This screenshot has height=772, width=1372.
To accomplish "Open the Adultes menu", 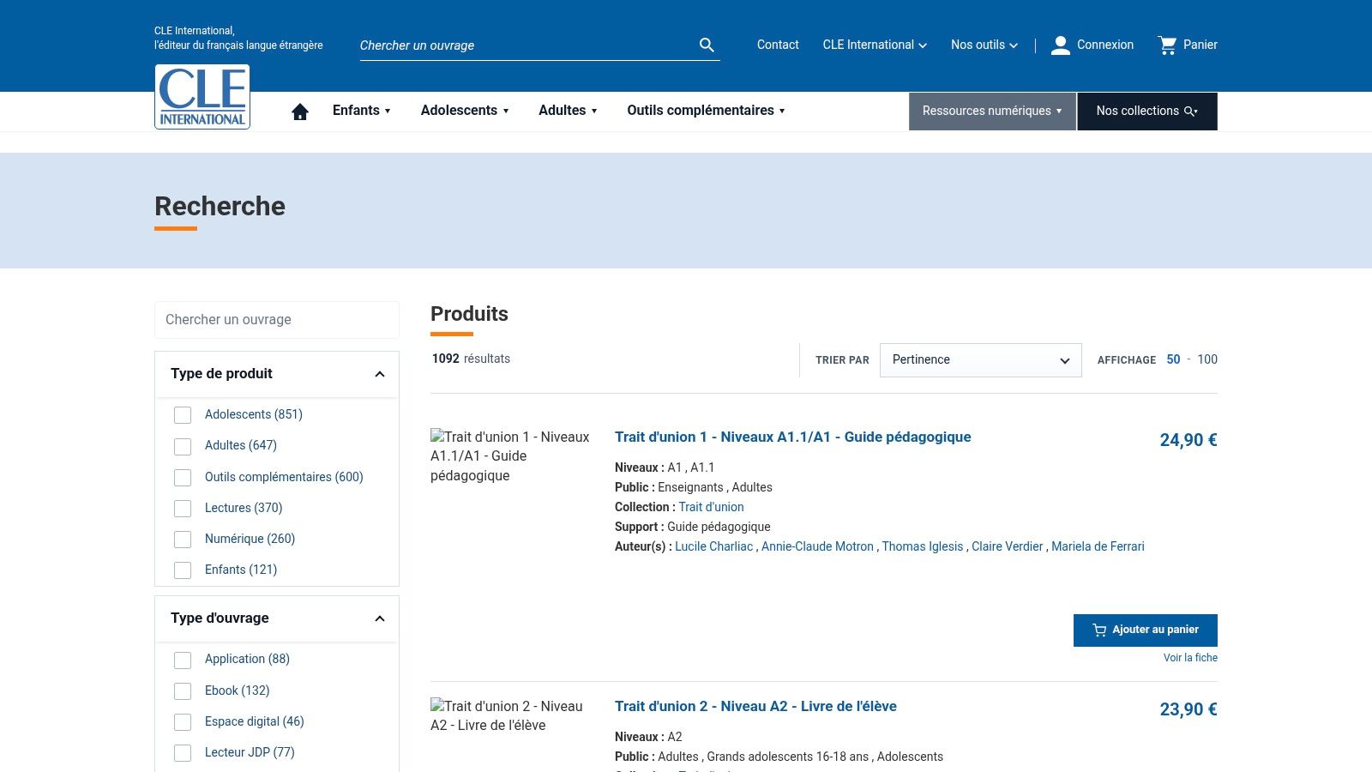I will click(568, 111).
